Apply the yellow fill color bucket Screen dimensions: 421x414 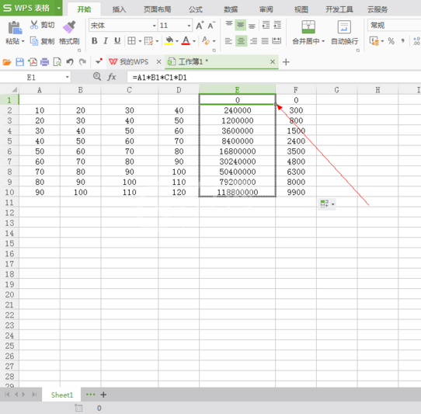[x=169, y=41]
